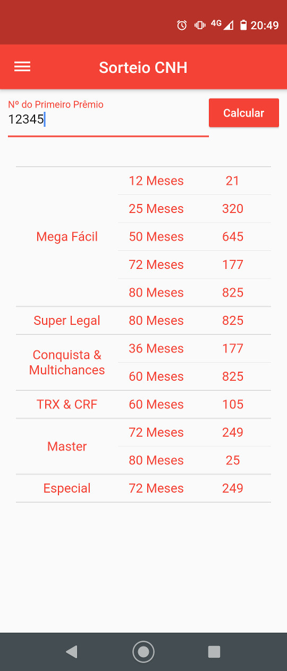Screen dimensions: 287x671
Task: Tap the Conquista & Multichances label
Action: click(x=67, y=363)
